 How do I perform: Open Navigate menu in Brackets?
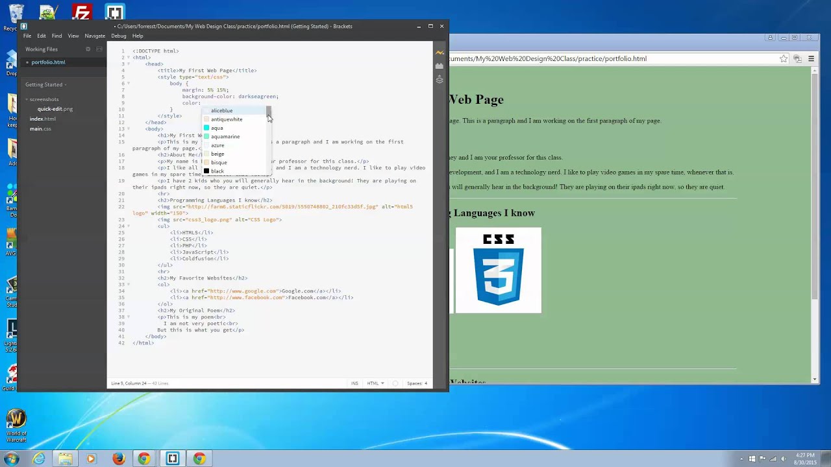coord(95,36)
